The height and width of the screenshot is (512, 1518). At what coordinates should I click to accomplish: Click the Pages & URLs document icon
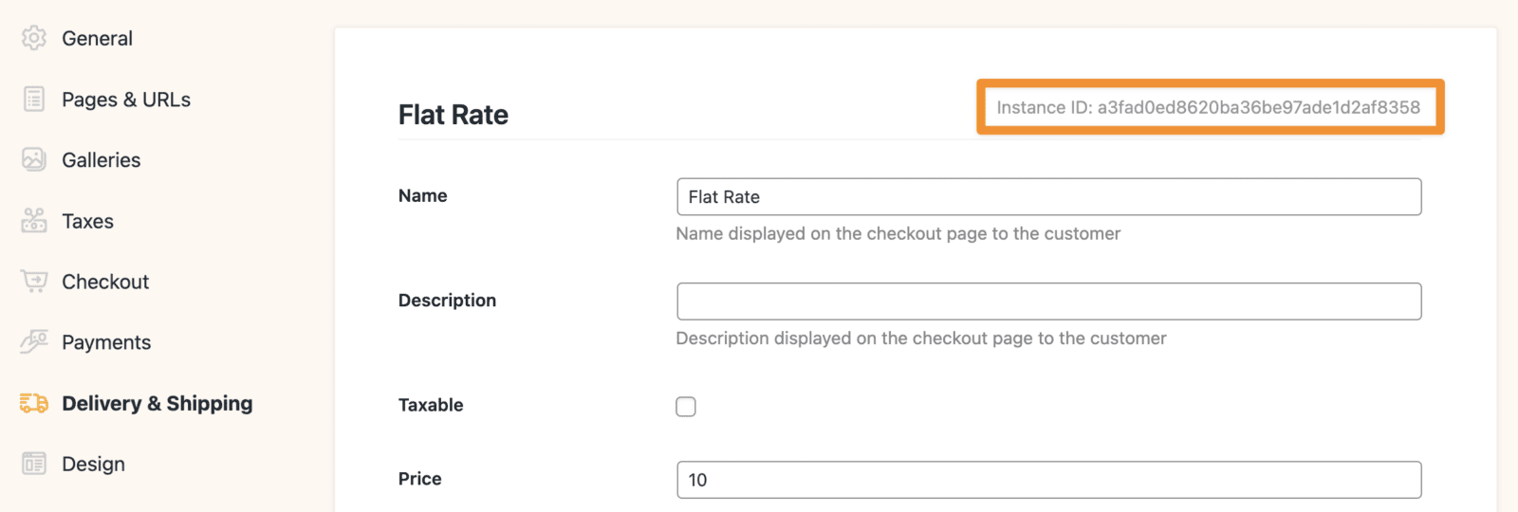click(x=34, y=99)
